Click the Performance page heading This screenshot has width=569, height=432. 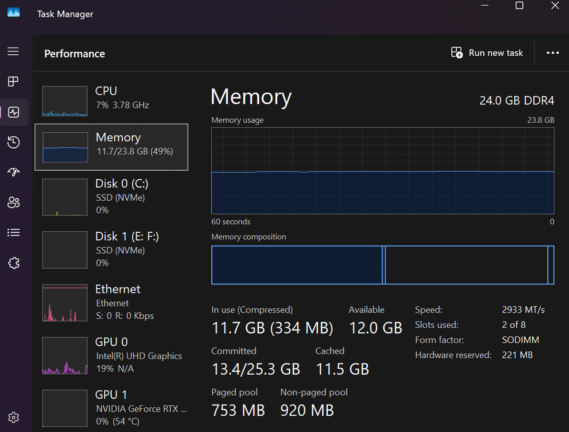(x=75, y=54)
